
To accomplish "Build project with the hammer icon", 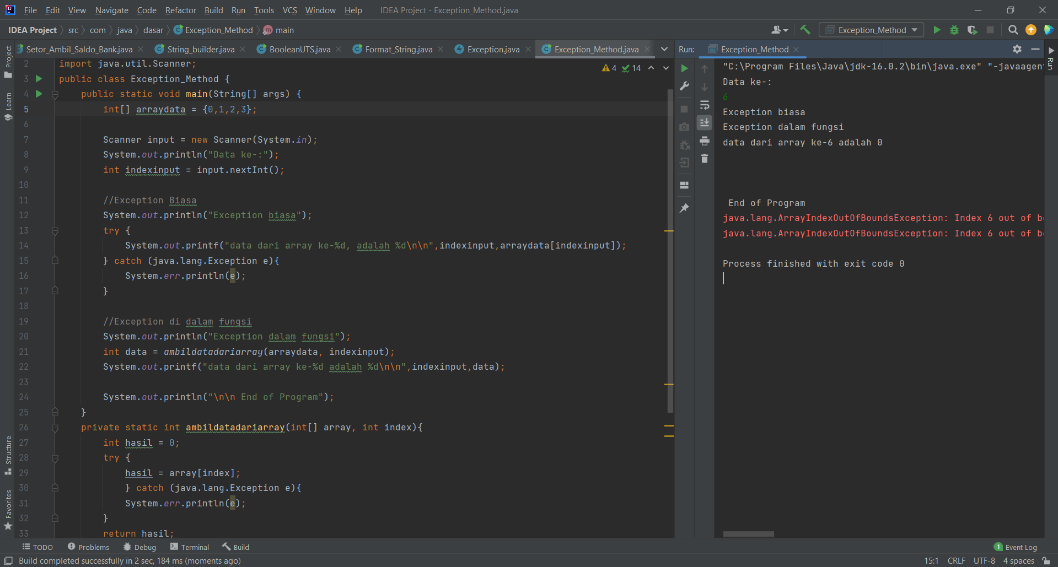I will point(805,30).
